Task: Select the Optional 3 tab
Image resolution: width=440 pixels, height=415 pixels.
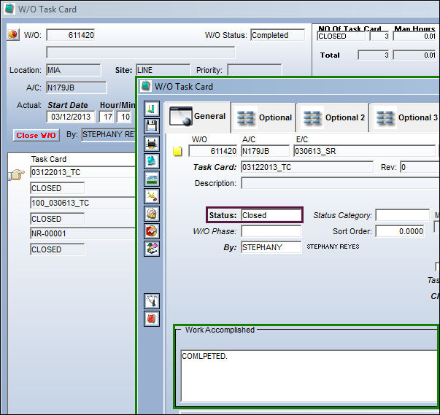Action: pyautogui.click(x=405, y=117)
